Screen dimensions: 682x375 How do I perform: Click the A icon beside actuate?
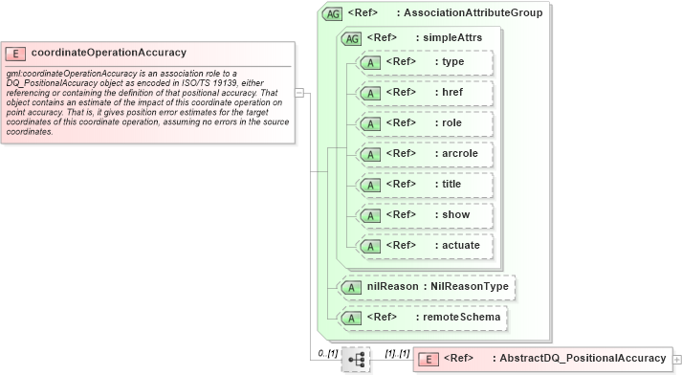coord(370,246)
